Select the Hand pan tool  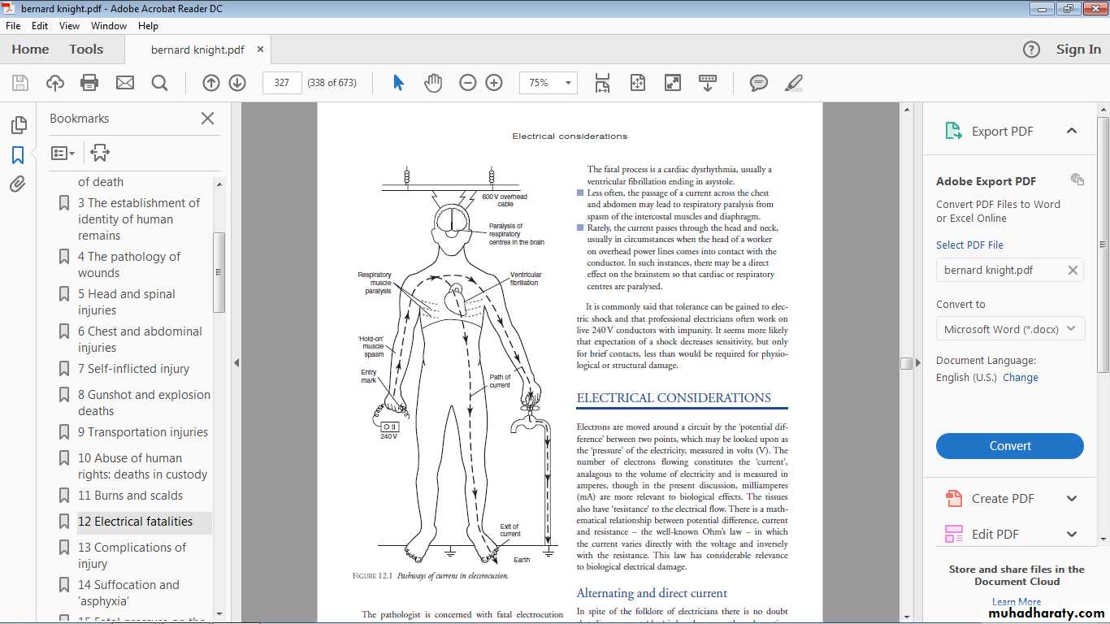pyautogui.click(x=433, y=83)
